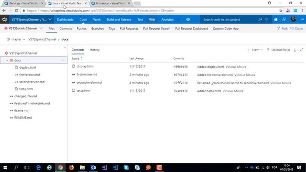Click the Windows Start button
This screenshot has width=306, height=172.
[5, 168]
